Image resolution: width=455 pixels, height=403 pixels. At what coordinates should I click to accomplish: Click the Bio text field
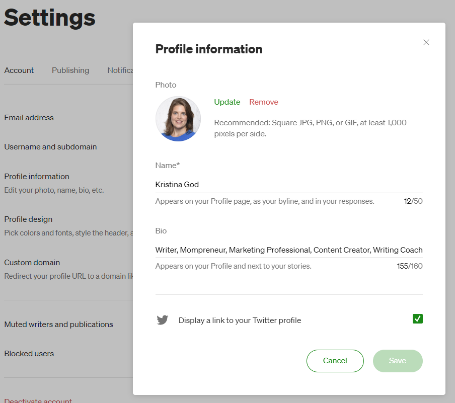289,250
